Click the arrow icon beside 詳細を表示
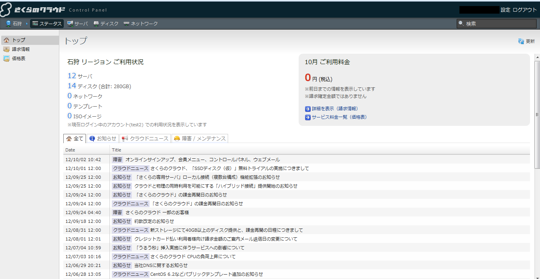The image size is (540, 279). 307,109
